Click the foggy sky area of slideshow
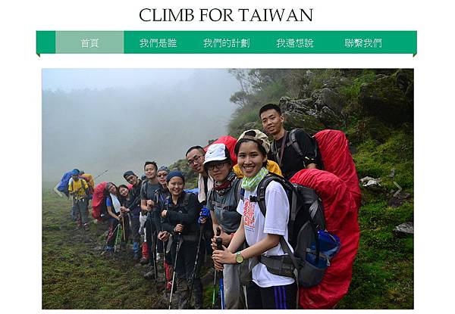 [136, 116]
